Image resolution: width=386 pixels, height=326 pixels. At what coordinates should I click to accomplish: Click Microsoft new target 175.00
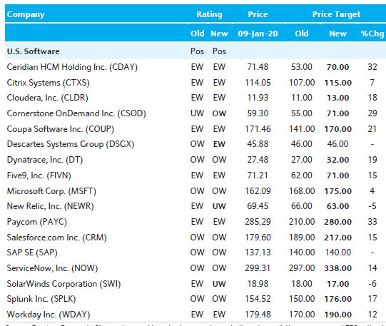pos(338,191)
